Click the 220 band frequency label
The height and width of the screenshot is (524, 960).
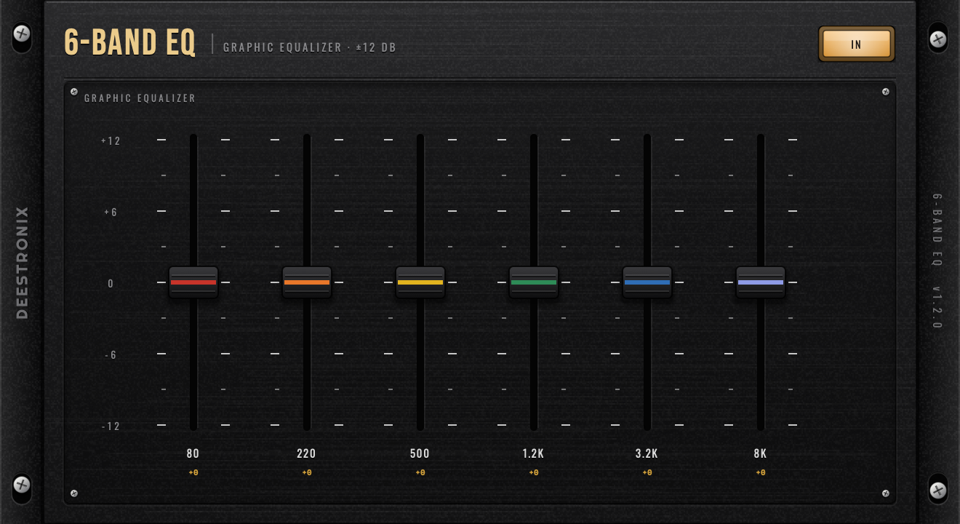pyautogui.click(x=306, y=453)
